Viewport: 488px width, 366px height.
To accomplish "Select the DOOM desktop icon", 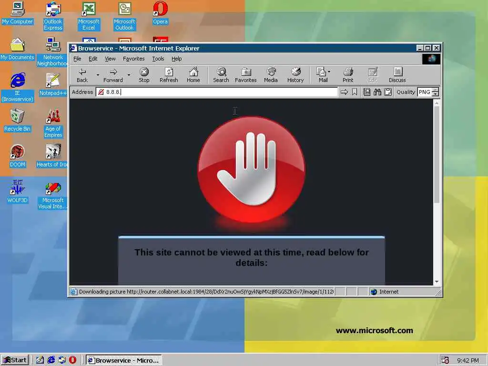I will pyautogui.click(x=17, y=156).
